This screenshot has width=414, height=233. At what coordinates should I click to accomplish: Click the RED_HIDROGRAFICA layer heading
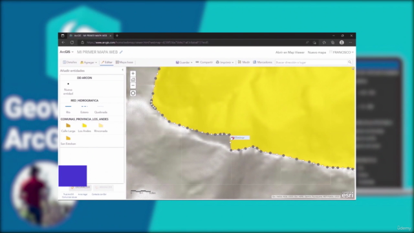point(85,100)
